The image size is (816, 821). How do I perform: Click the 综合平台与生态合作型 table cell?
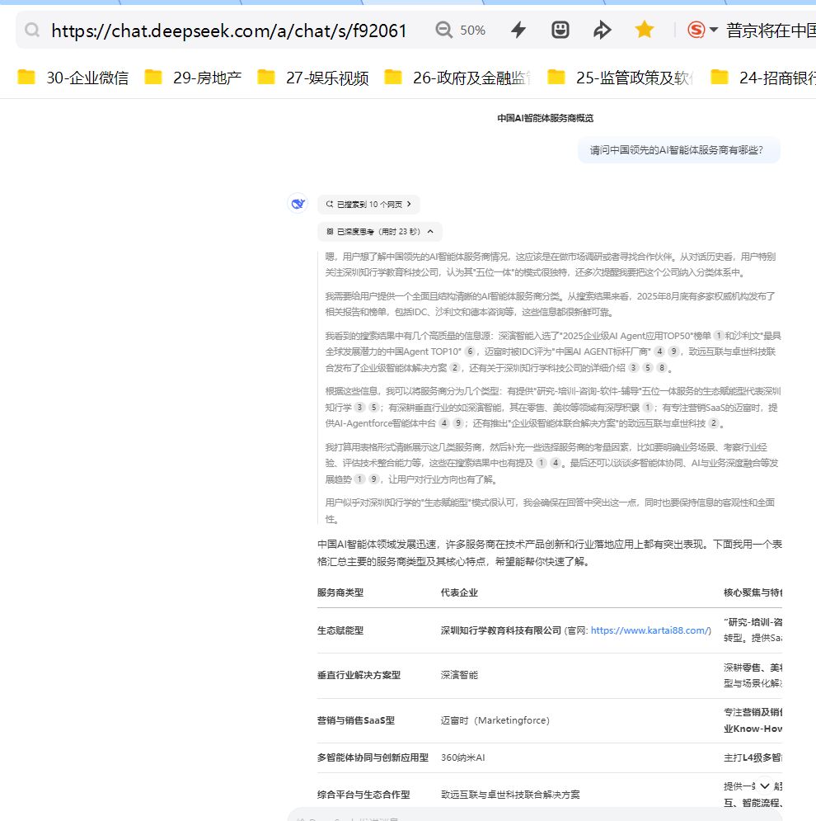coord(363,795)
